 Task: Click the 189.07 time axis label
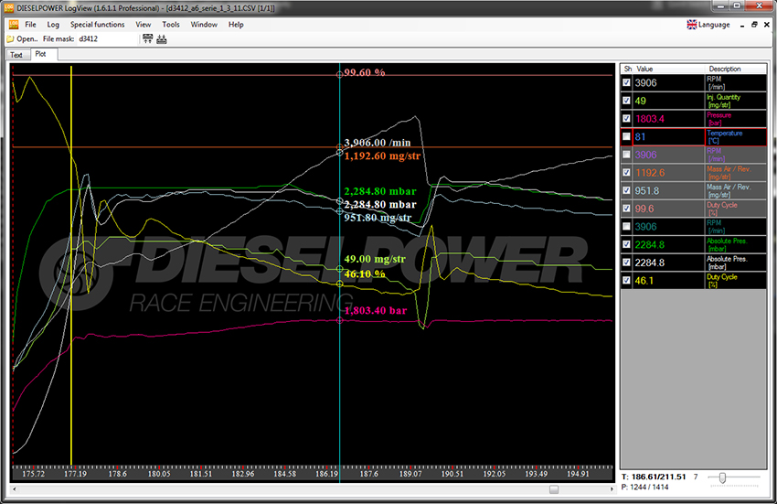(410, 474)
